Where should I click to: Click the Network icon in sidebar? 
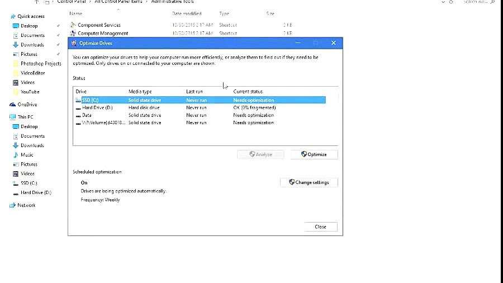point(12,205)
